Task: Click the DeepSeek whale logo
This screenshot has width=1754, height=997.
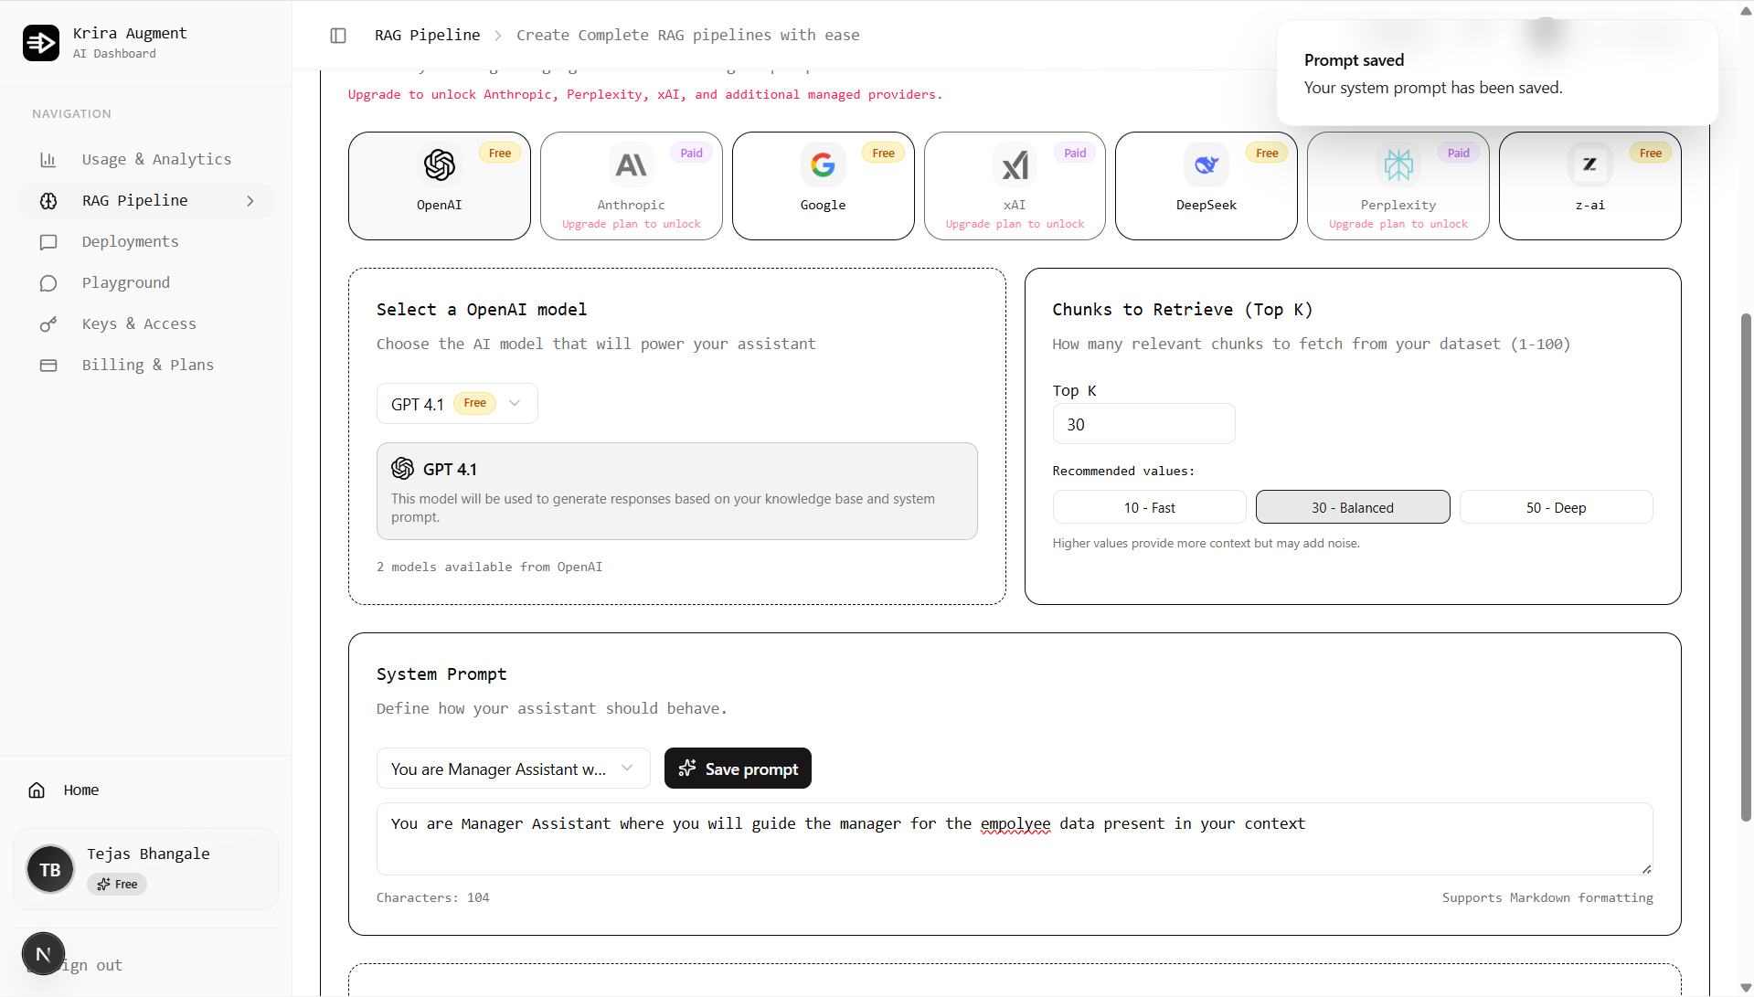Action: click(1207, 165)
